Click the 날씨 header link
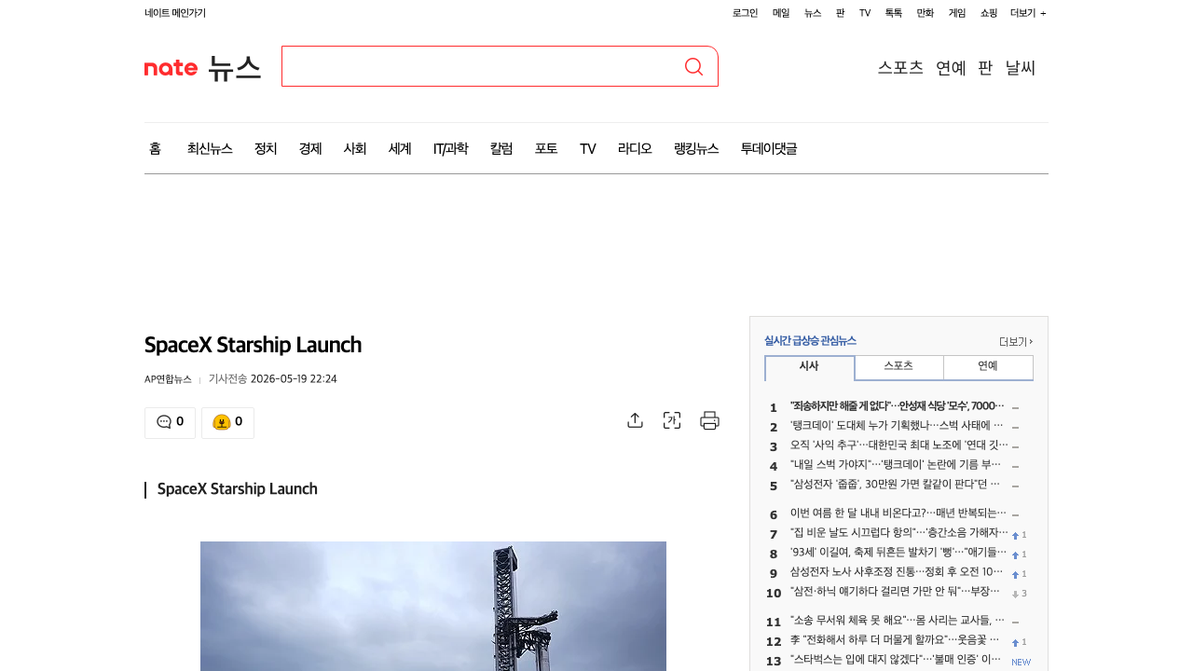 tap(1021, 67)
